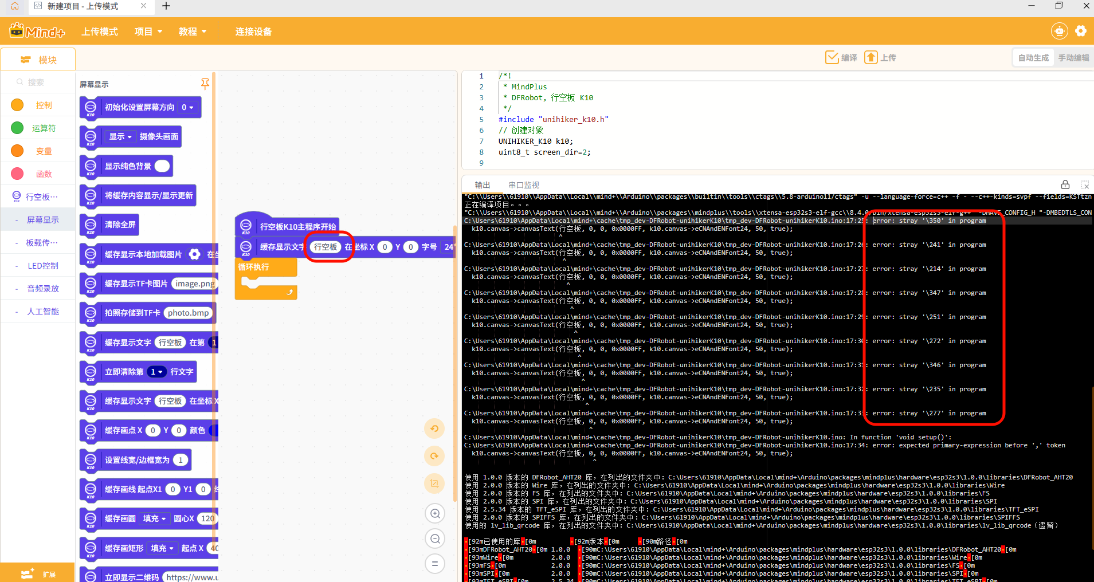Click the robot assistant icon in header
Viewport: 1094px width, 582px height.
point(1059,31)
